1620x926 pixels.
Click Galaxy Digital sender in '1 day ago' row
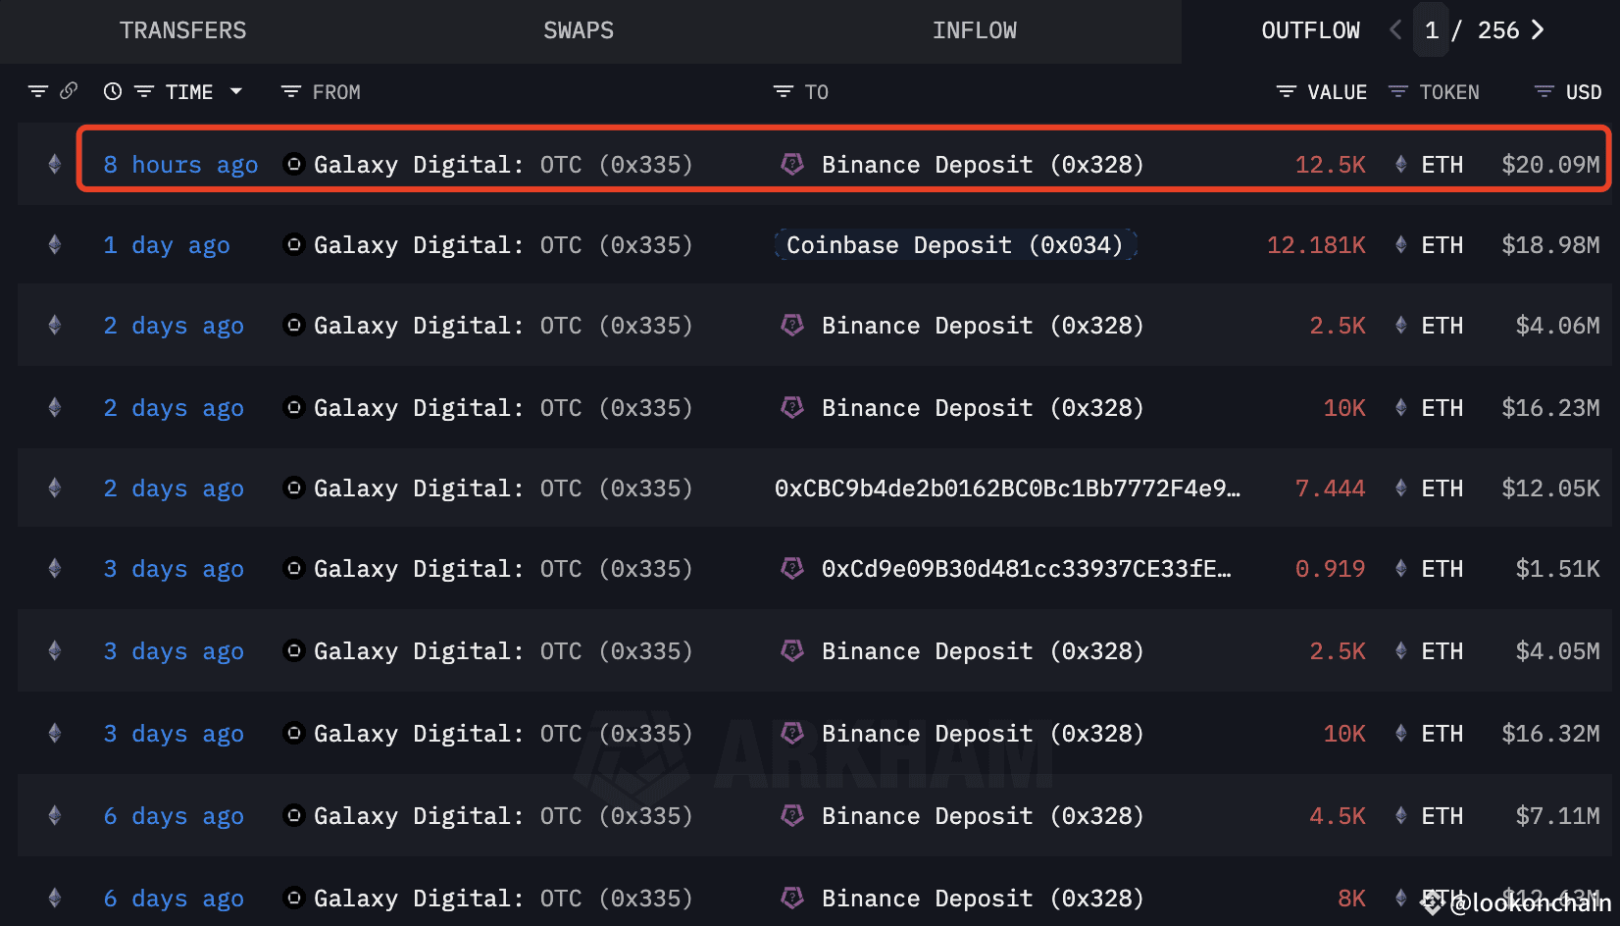pyautogui.click(x=503, y=245)
